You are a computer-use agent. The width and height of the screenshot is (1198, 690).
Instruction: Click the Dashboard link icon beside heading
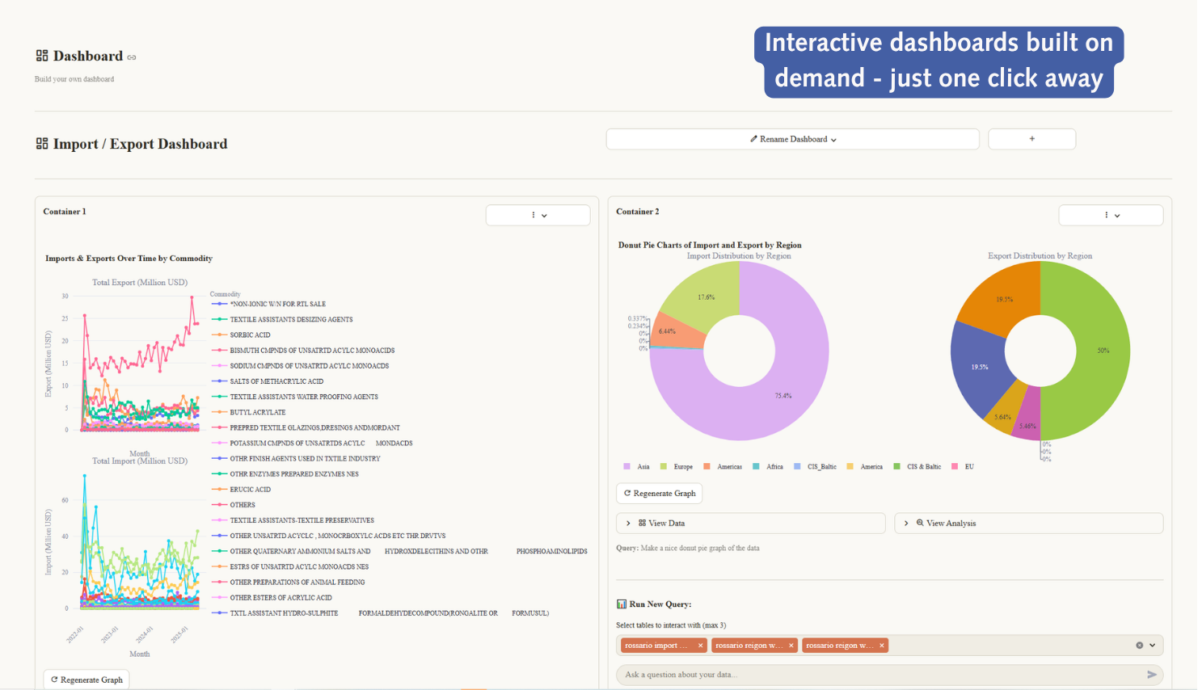point(132,57)
